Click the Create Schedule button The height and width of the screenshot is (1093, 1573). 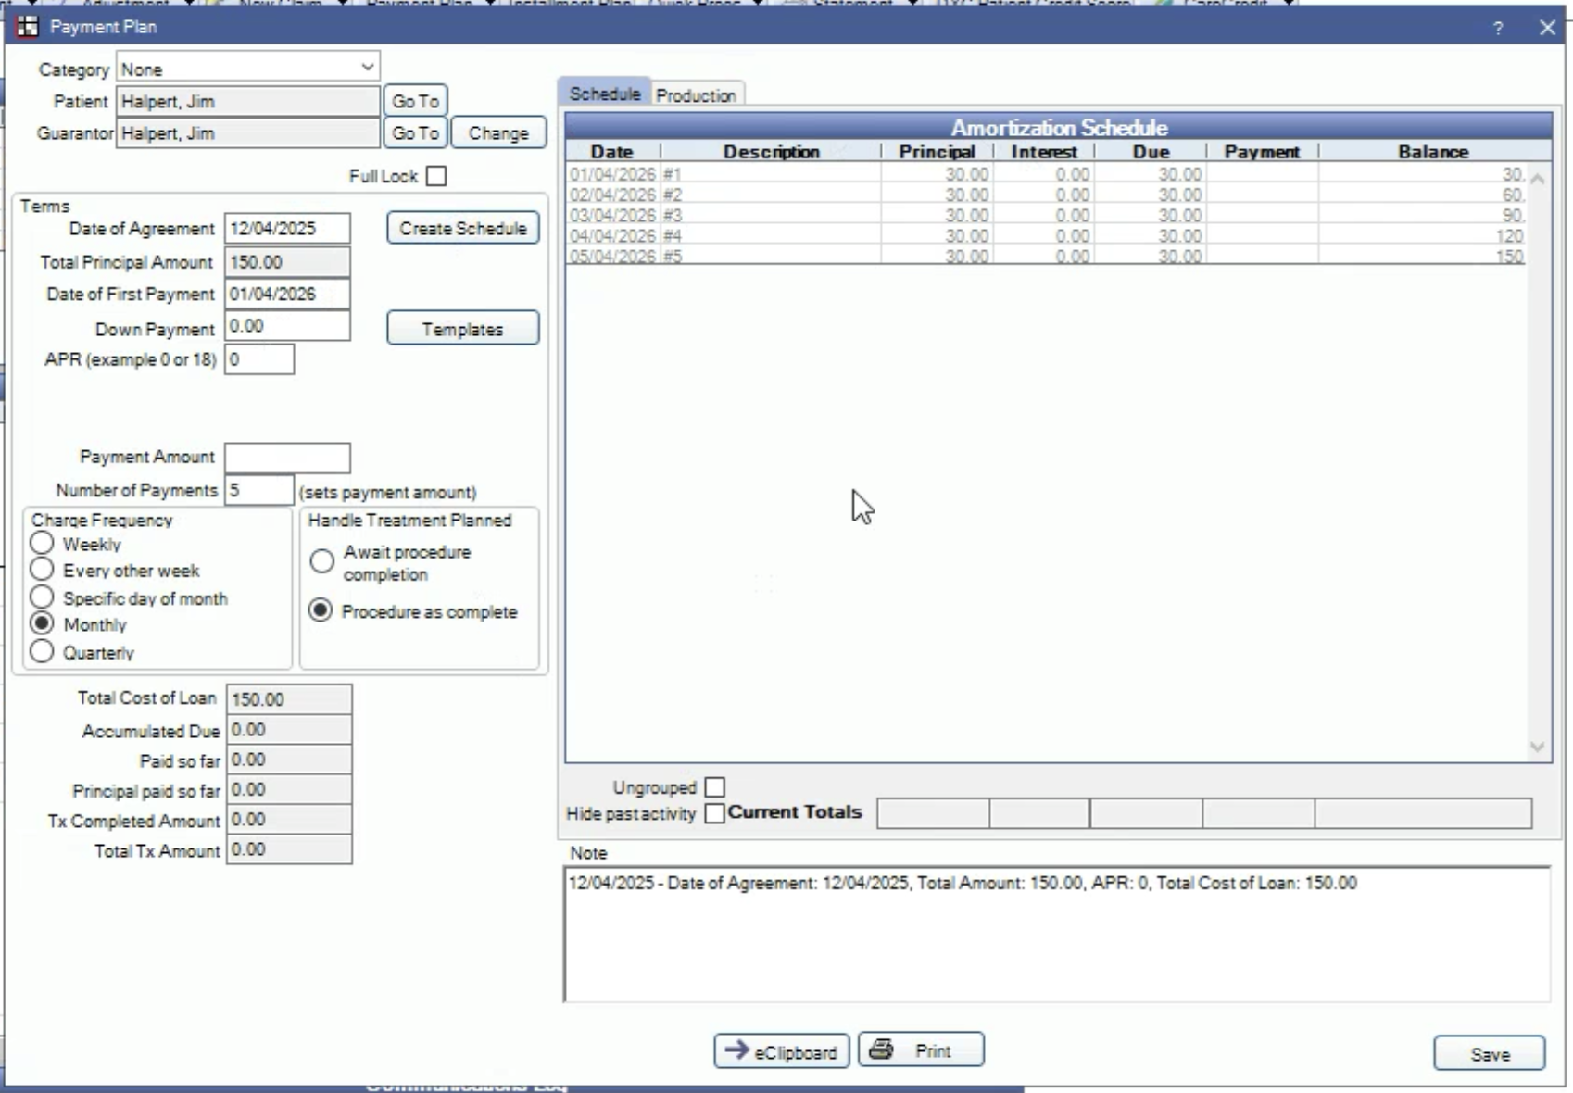pyautogui.click(x=462, y=229)
